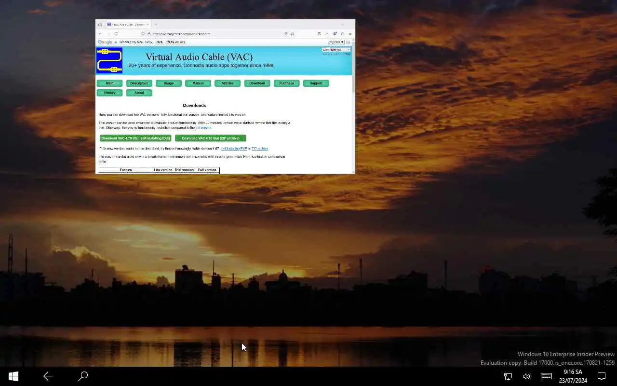The height and width of the screenshot is (386, 617).
Task: Open Windows Action Center notifications
Action: (602, 376)
